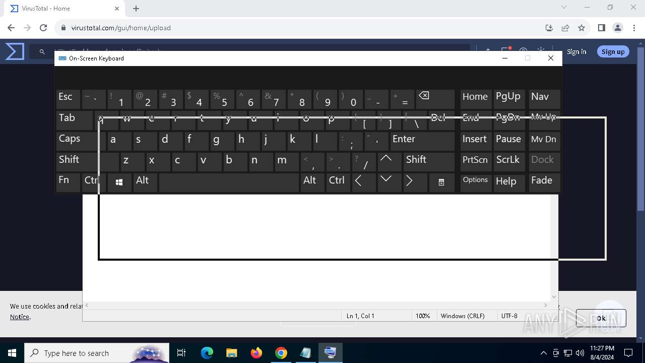Open the volume control in the tray
Screen dimensions: 645x363
(x=580, y=353)
